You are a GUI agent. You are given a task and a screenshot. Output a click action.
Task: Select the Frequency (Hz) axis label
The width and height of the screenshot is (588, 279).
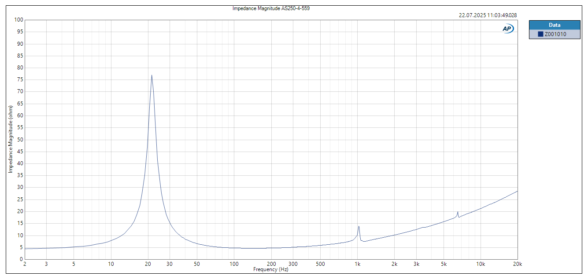271,269
